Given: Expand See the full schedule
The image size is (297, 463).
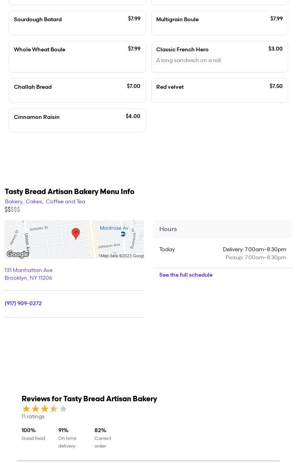Looking at the screenshot, I should (186, 275).
